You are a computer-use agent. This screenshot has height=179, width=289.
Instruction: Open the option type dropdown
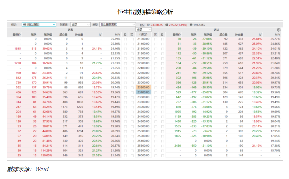(x=117, y=25)
